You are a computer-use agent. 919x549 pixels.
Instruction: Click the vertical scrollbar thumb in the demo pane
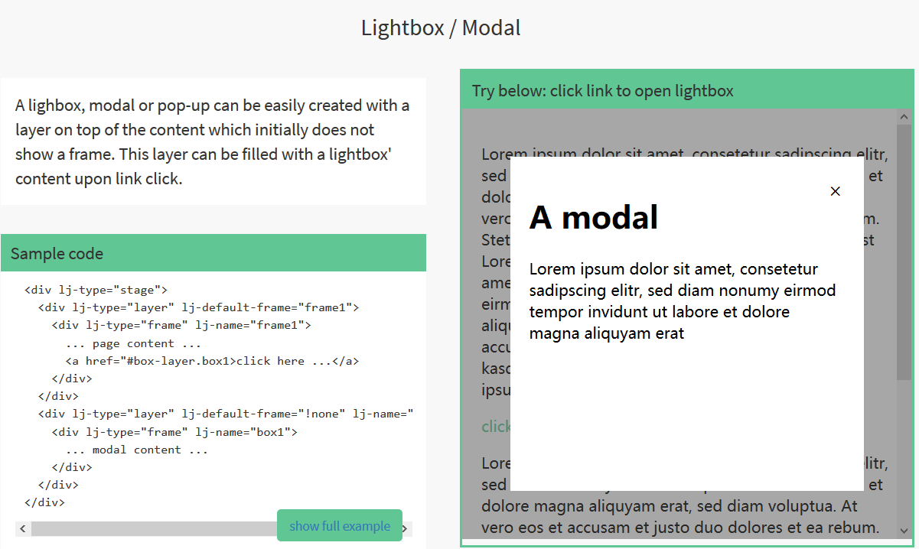(x=904, y=252)
